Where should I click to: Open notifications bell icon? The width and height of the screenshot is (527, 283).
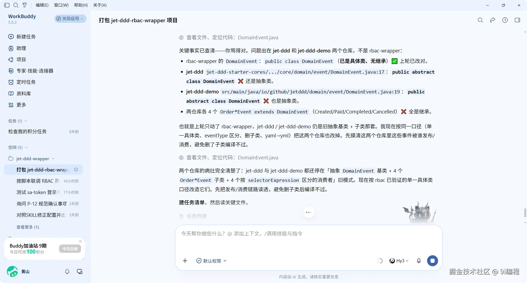[67, 271]
